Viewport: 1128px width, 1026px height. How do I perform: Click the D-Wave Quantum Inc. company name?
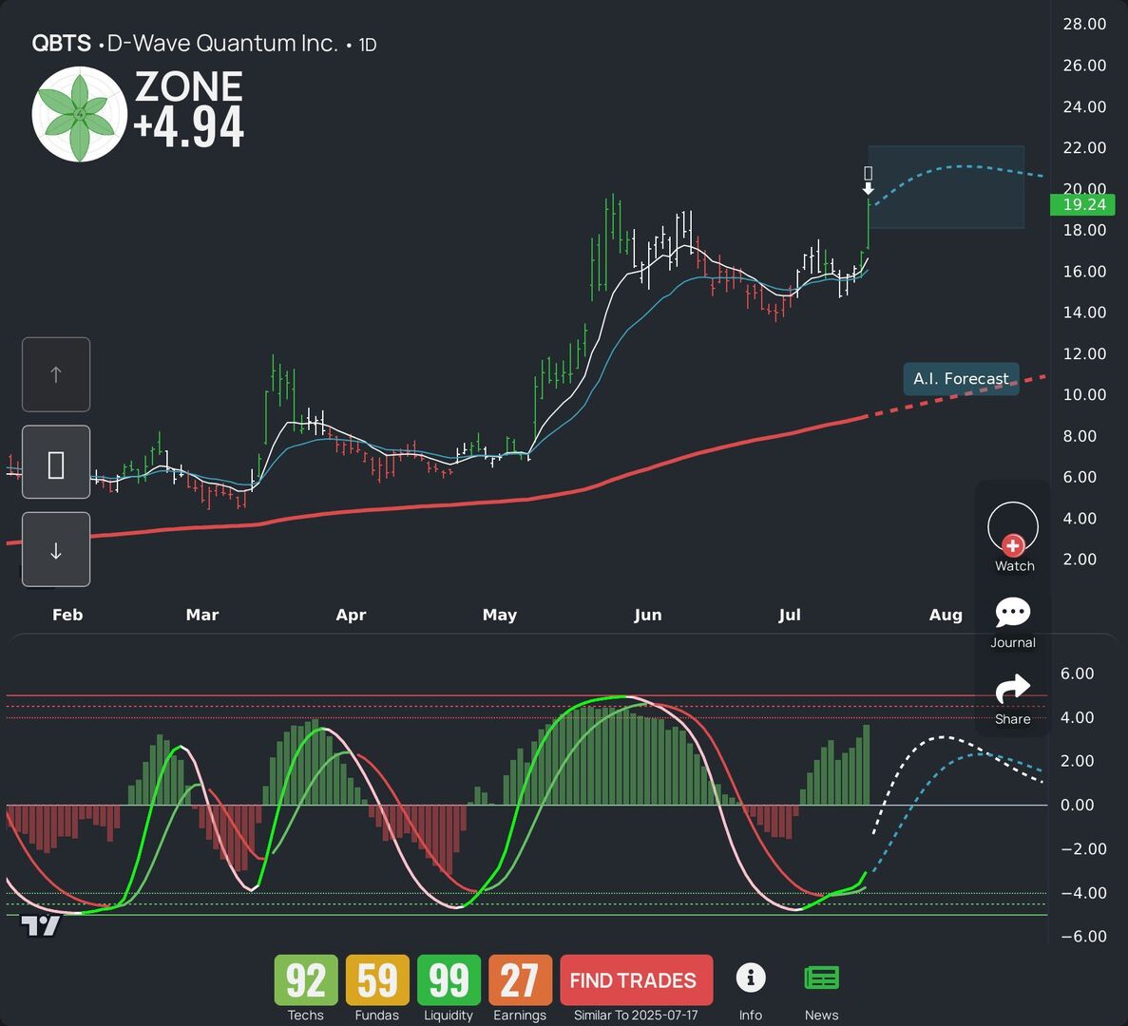pyautogui.click(x=222, y=44)
